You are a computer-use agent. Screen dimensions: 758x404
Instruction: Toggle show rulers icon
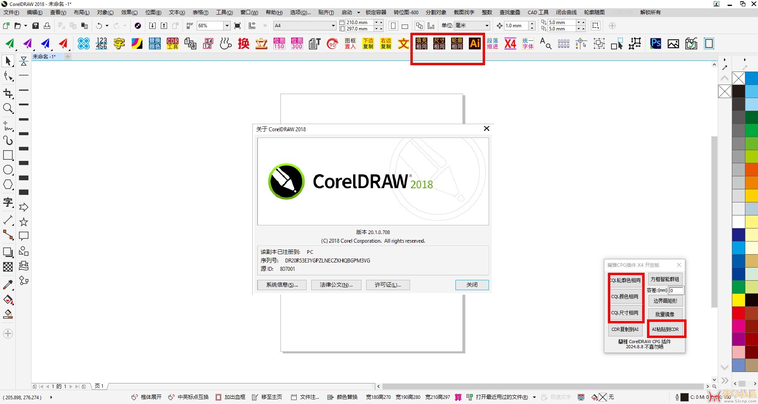[252, 26]
